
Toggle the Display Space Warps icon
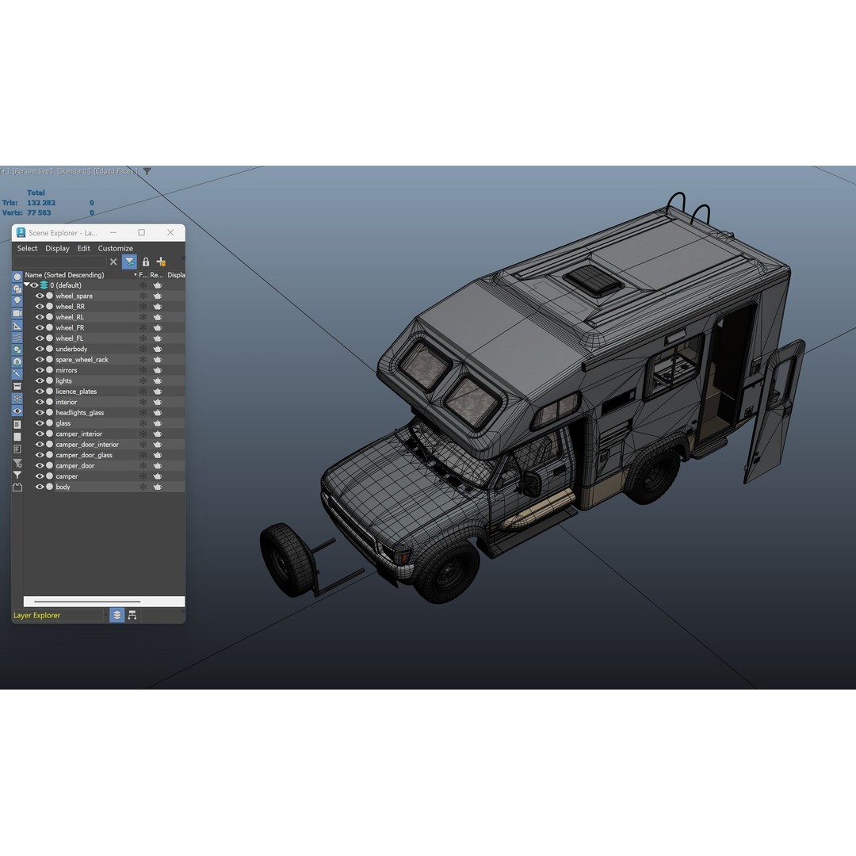coord(17,338)
